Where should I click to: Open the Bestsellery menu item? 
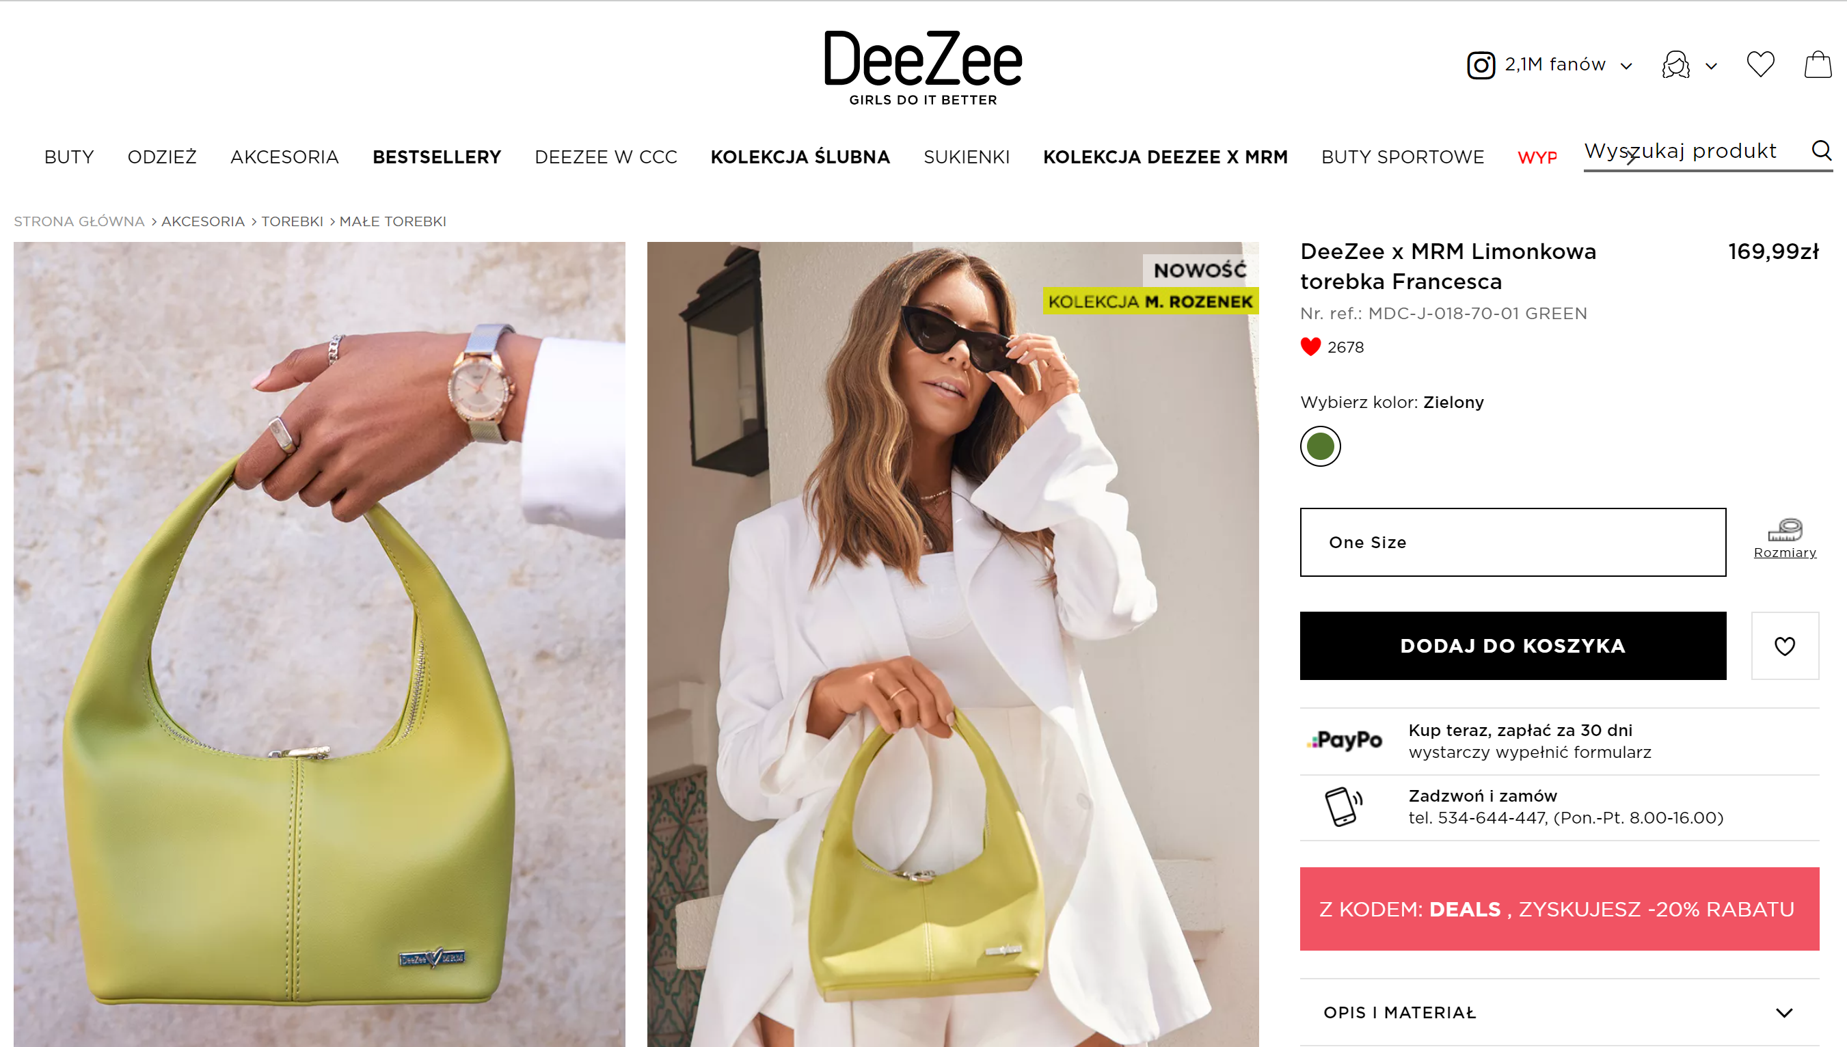click(x=437, y=157)
